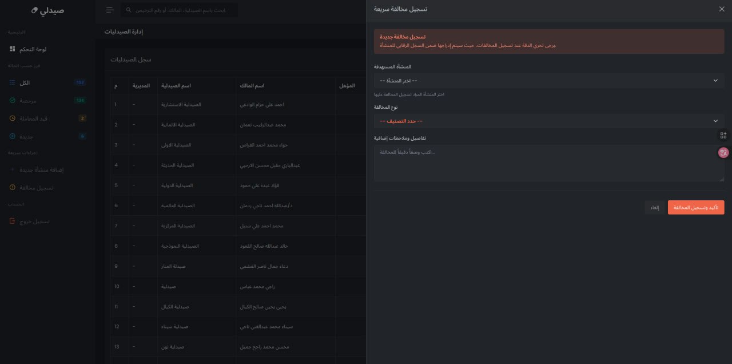Toggle the sidebar hamburger menu icon

(110, 10)
